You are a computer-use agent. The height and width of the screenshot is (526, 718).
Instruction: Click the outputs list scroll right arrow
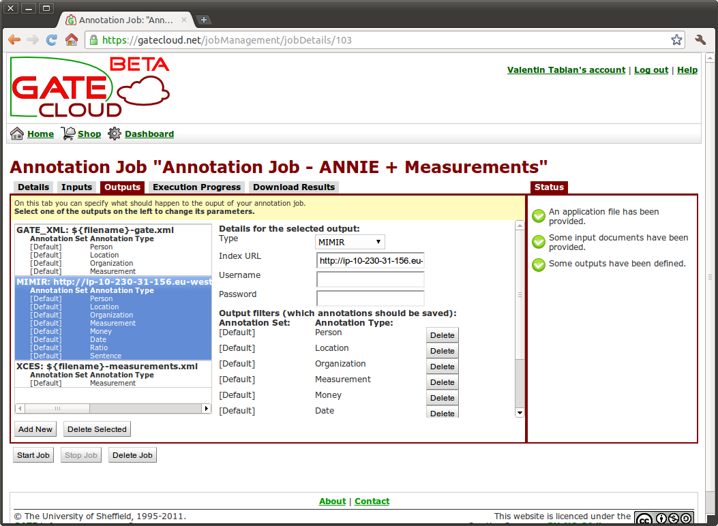[x=207, y=408]
